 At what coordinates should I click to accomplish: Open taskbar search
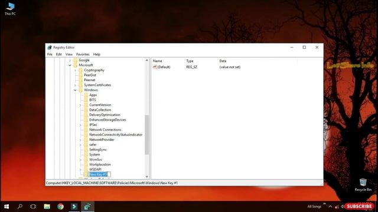[20, 207]
